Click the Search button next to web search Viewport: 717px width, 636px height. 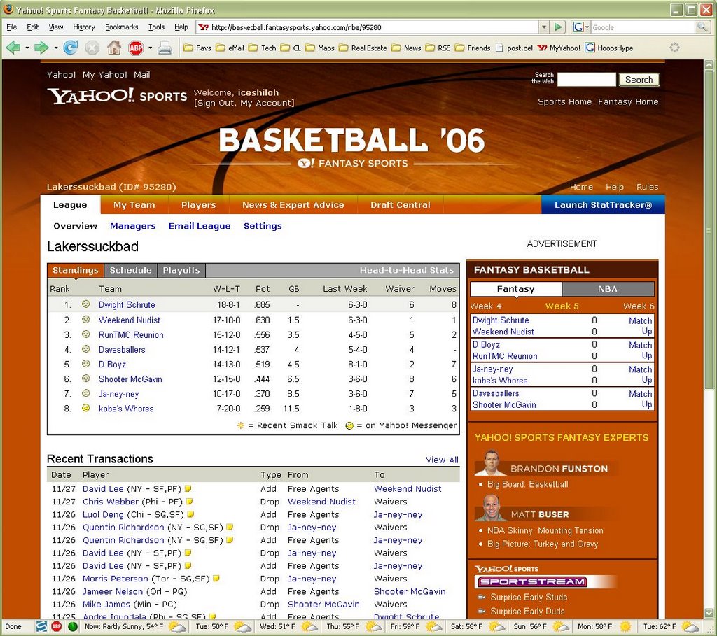[639, 80]
